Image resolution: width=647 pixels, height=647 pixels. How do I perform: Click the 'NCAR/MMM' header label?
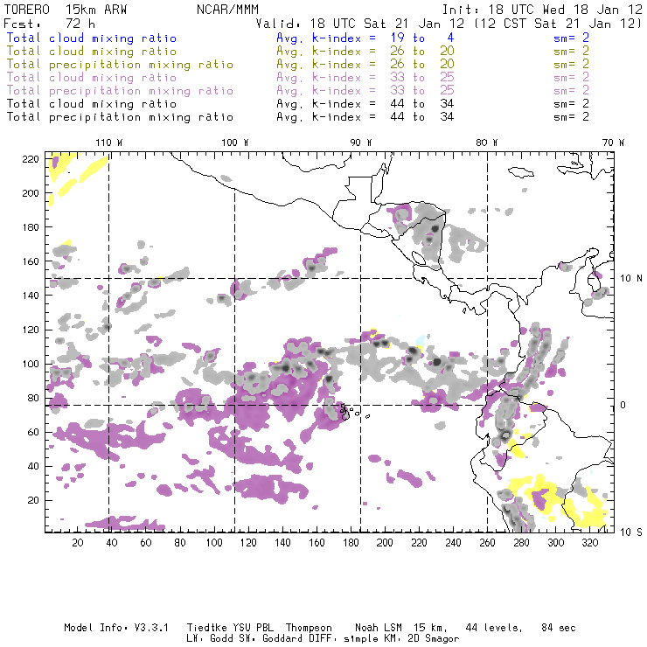tap(227, 10)
